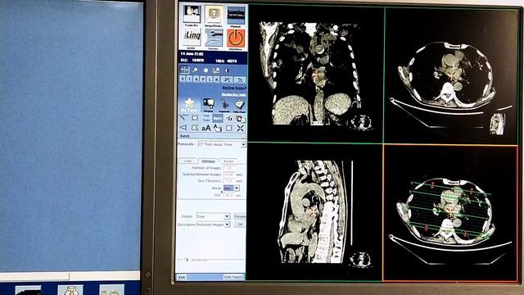
Task: Select the coronal CT viewport
Action: click(x=315, y=74)
